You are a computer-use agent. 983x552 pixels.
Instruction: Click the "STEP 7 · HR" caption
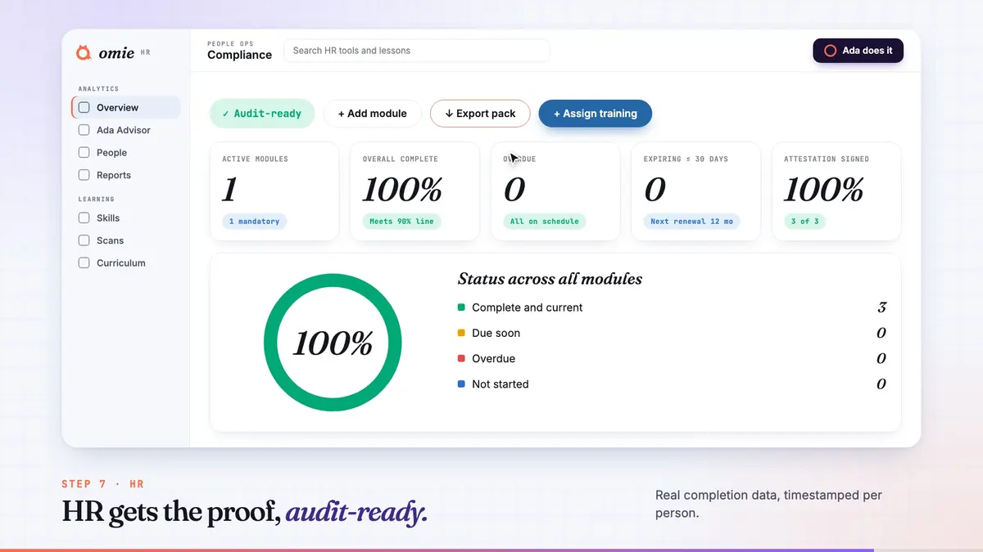click(102, 484)
